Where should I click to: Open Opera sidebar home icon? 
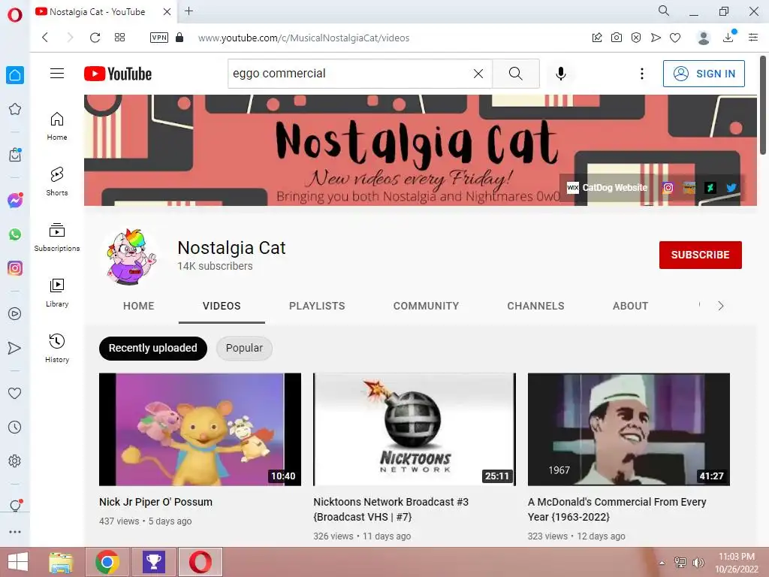click(15, 75)
